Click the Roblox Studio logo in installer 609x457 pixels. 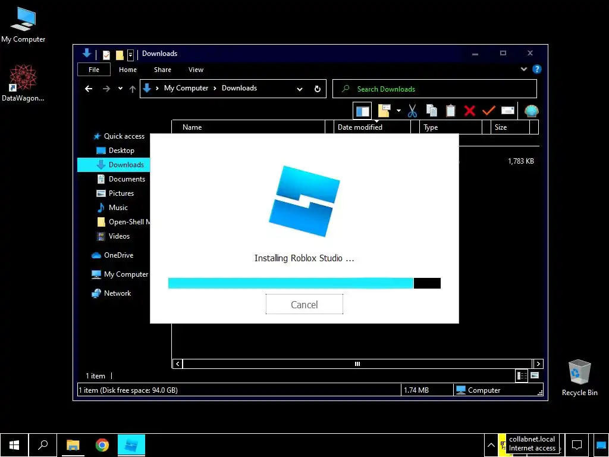point(304,201)
